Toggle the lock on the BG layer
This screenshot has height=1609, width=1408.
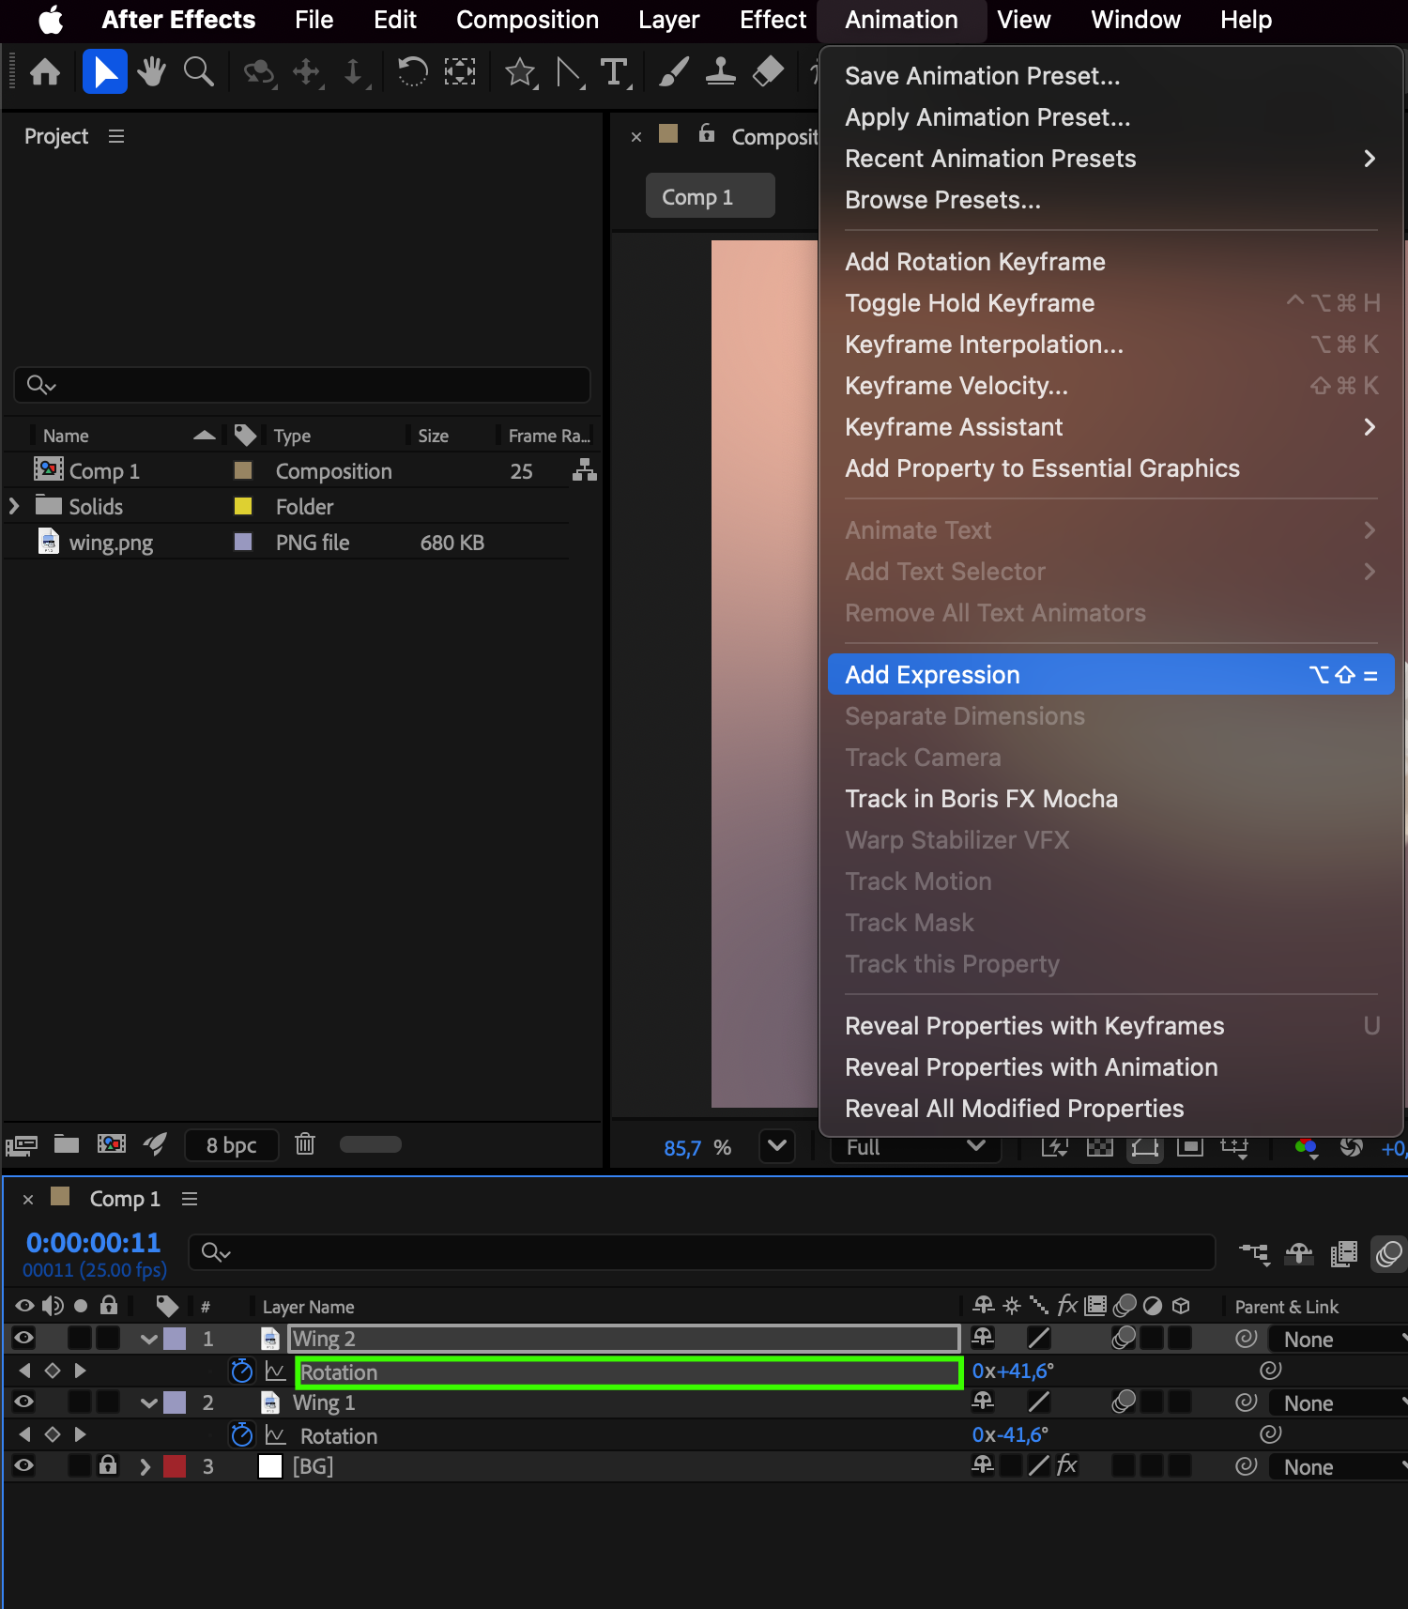coord(109,1464)
